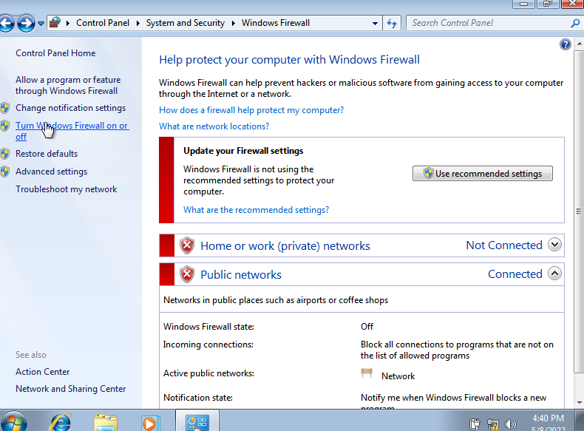Select the Control Panel breadcrumb
Viewport: 584px width, 431px height.
(103, 23)
